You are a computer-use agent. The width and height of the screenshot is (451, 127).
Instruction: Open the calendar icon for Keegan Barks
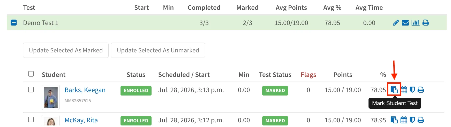[404, 90]
